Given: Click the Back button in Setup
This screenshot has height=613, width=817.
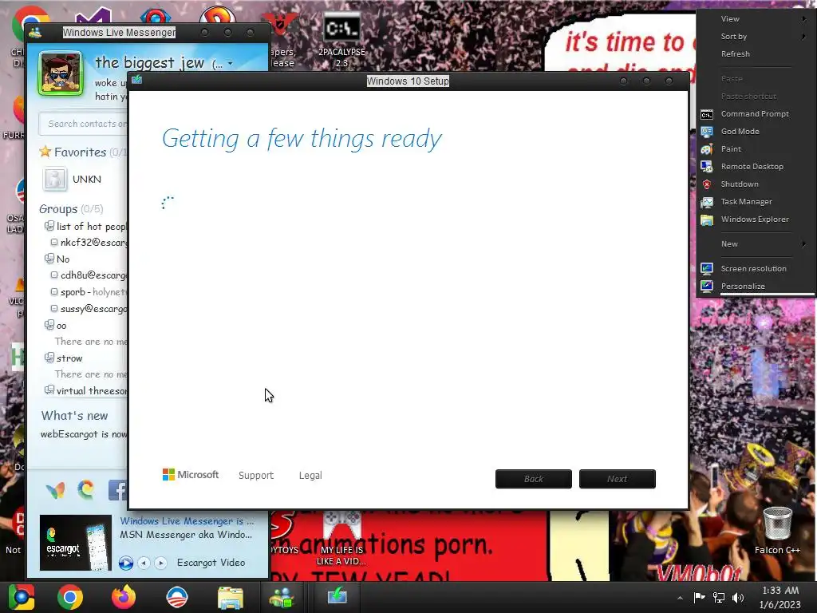Looking at the screenshot, I should tap(534, 479).
